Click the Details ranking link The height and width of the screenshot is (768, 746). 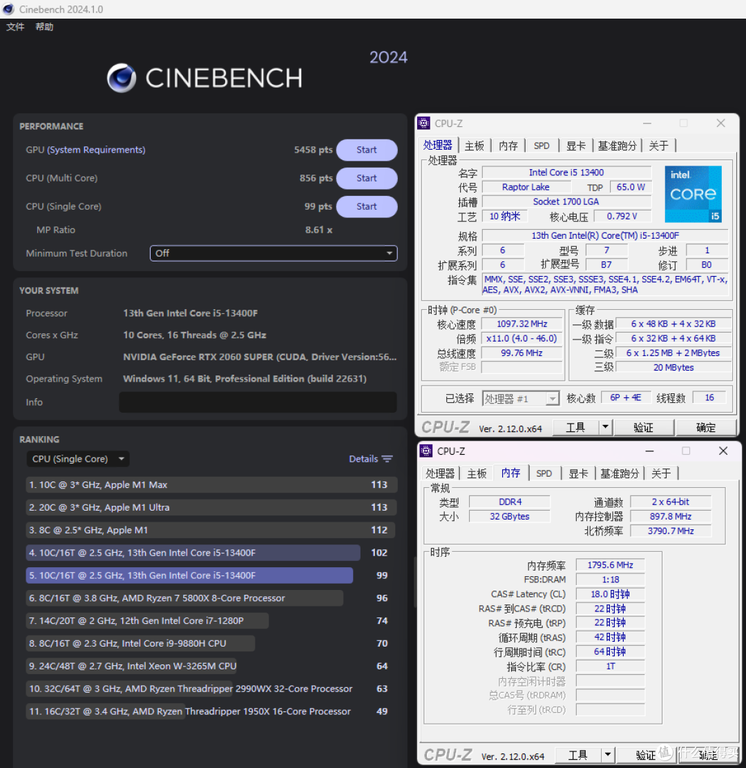[363, 459]
